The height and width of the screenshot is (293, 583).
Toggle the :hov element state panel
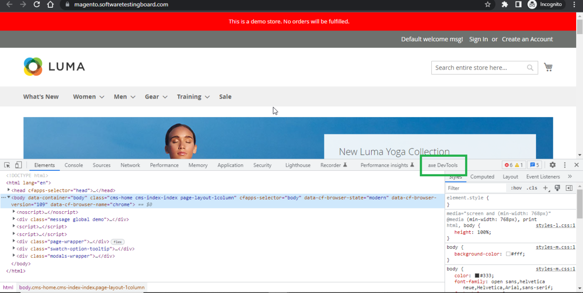tap(516, 188)
